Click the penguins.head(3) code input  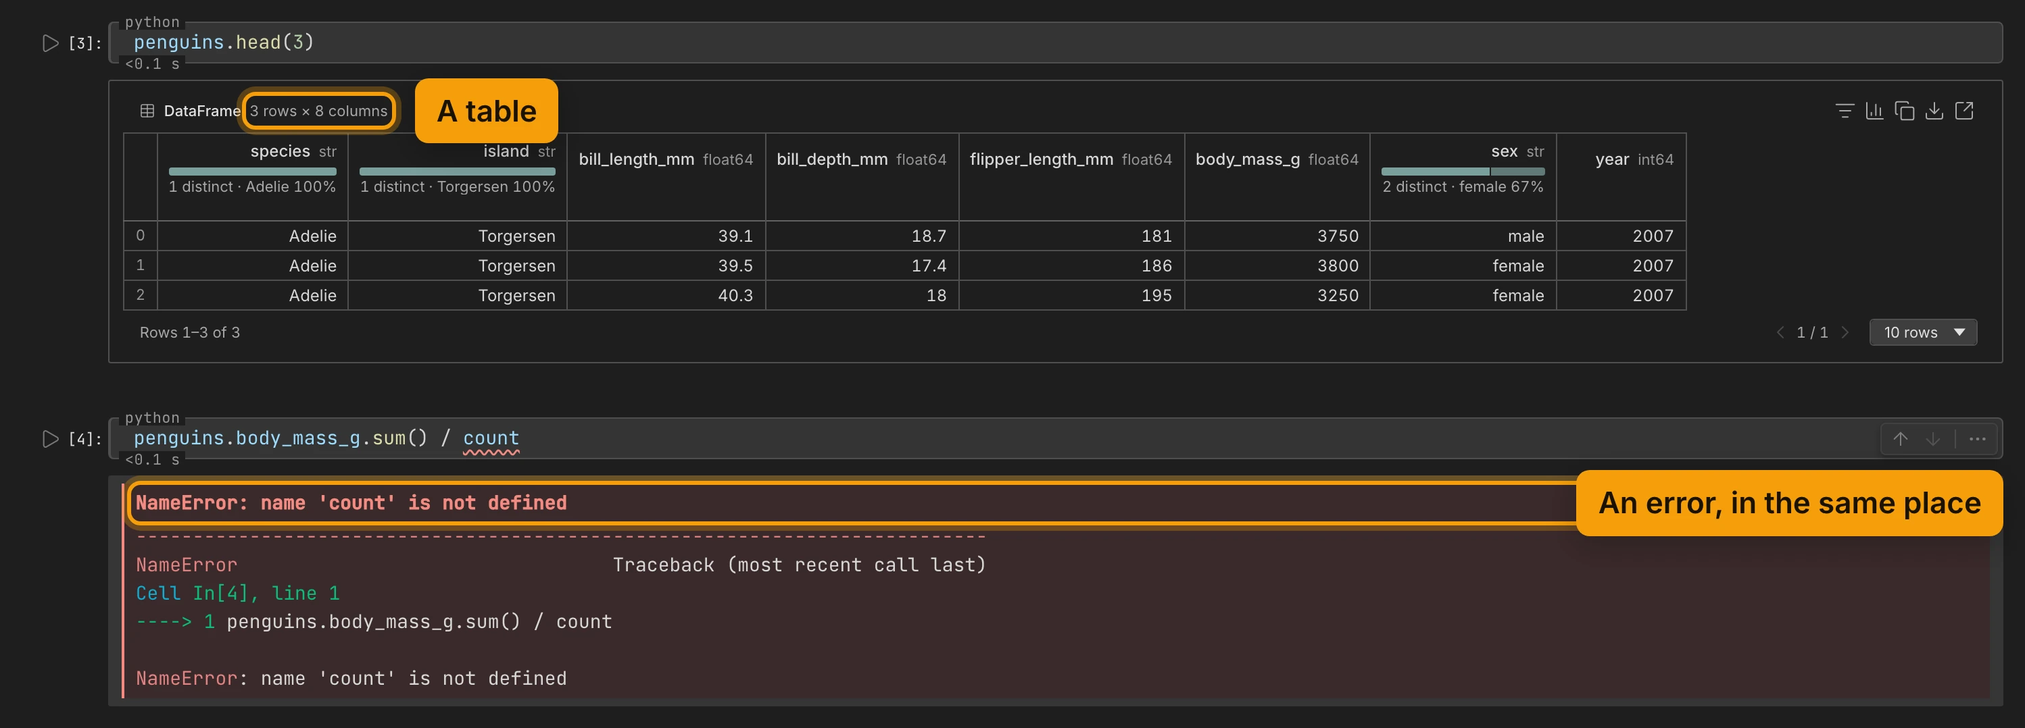1055,43
